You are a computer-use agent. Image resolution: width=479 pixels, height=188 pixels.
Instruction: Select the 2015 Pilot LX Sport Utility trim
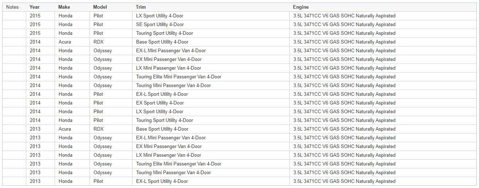click(x=159, y=16)
